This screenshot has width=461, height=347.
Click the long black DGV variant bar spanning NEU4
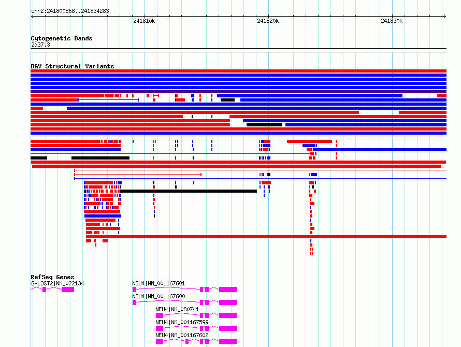189,191
